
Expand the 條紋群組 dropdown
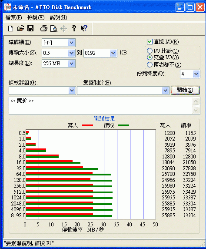tap(72, 91)
